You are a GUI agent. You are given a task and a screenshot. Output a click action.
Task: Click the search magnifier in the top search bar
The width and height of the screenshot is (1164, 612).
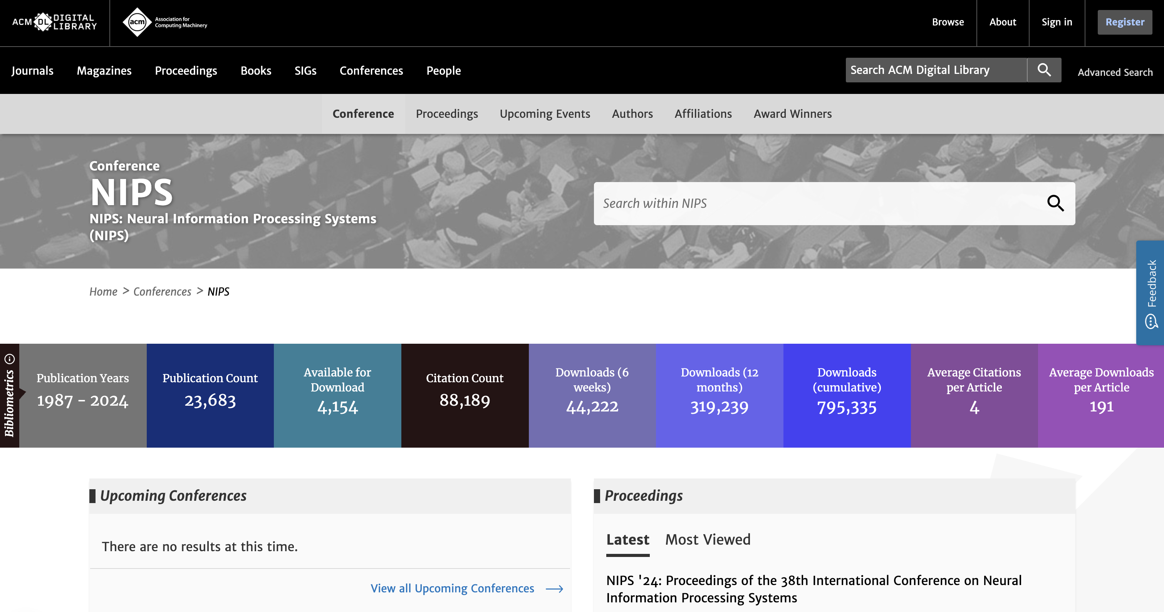[1044, 70]
